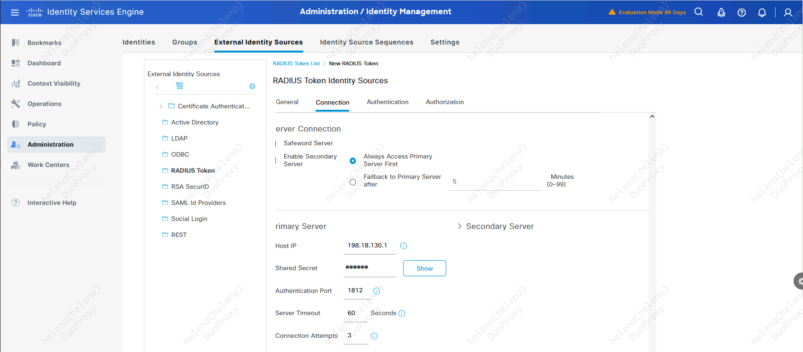This screenshot has height=352, width=803.
Task: Open the Identity Source Sequences tab
Action: (x=366, y=42)
